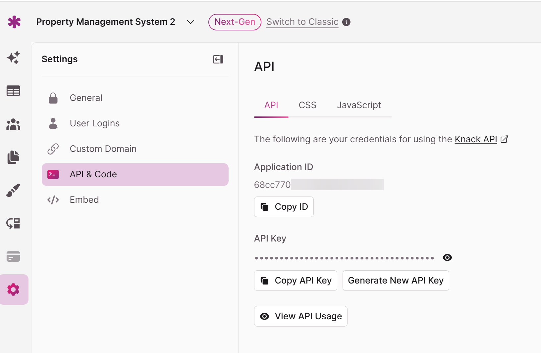This screenshot has width=541, height=353.
Task: Open the Pages copy-sheets sidebar icon
Action: click(13, 157)
